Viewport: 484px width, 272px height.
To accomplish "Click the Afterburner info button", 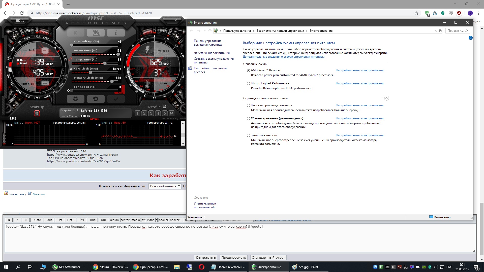I will [116, 33].
